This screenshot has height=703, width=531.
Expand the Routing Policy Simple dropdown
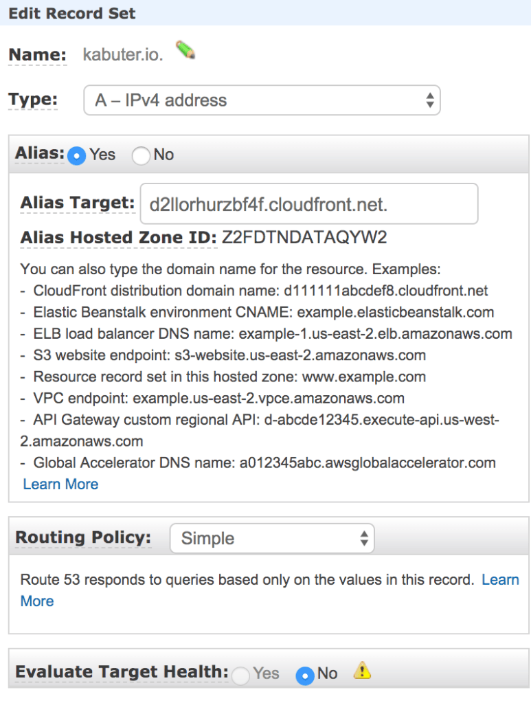(271, 538)
